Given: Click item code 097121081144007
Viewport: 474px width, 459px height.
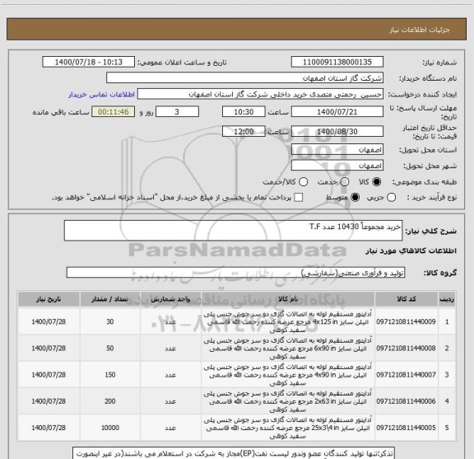Looking at the screenshot, I should pyautogui.click(x=407, y=374).
